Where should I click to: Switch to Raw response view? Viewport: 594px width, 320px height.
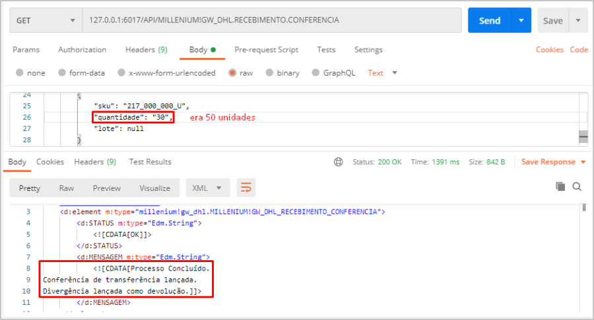(x=66, y=188)
